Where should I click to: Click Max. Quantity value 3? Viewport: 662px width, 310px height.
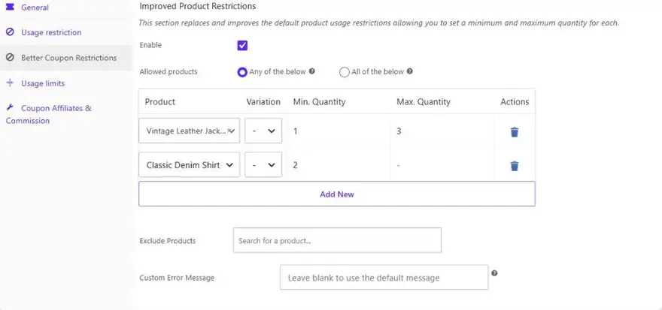(x=399, y=131)
